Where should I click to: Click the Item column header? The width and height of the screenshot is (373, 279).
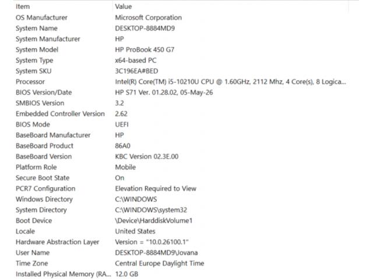coord(62,6)
